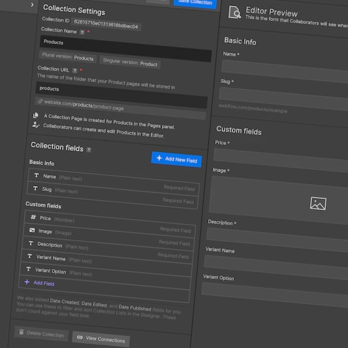Click the Save Collection button

195,3
